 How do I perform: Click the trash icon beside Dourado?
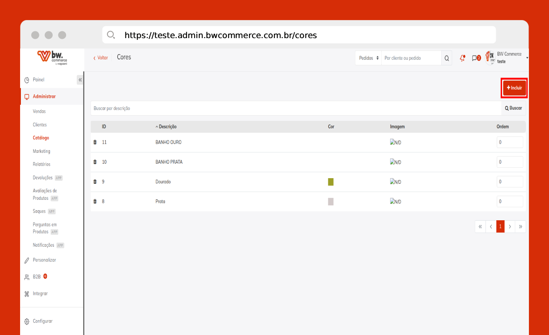[95, 182]
